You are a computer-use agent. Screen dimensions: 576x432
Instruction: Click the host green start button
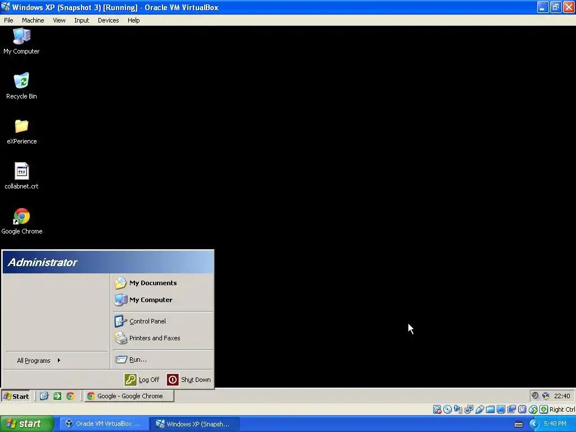coord(27,424)
